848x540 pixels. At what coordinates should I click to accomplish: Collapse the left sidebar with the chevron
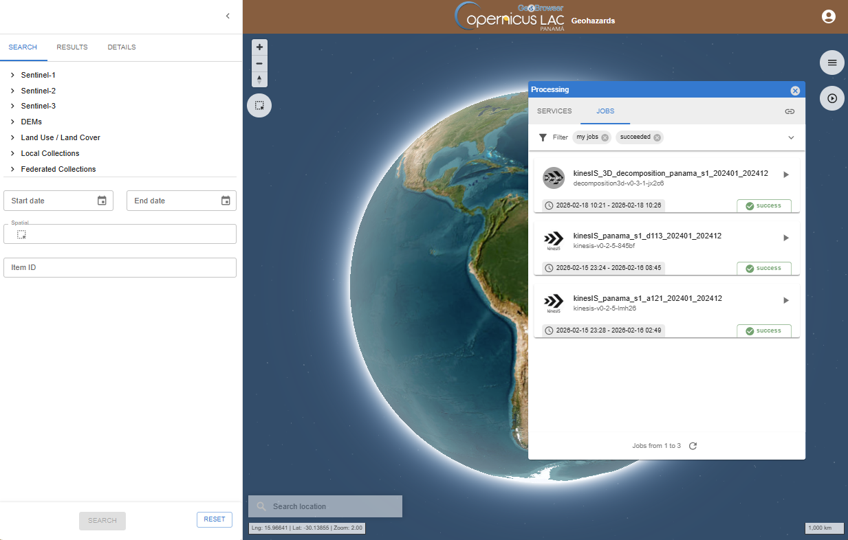click(x=228, y=16)
